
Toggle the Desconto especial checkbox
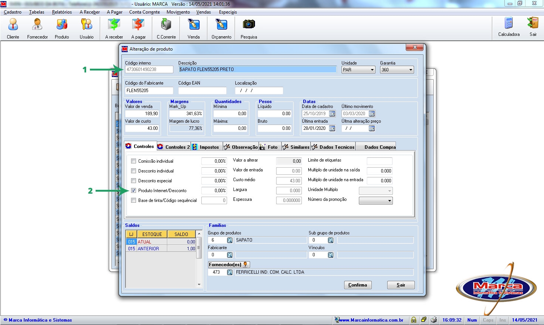pos(133,181)
